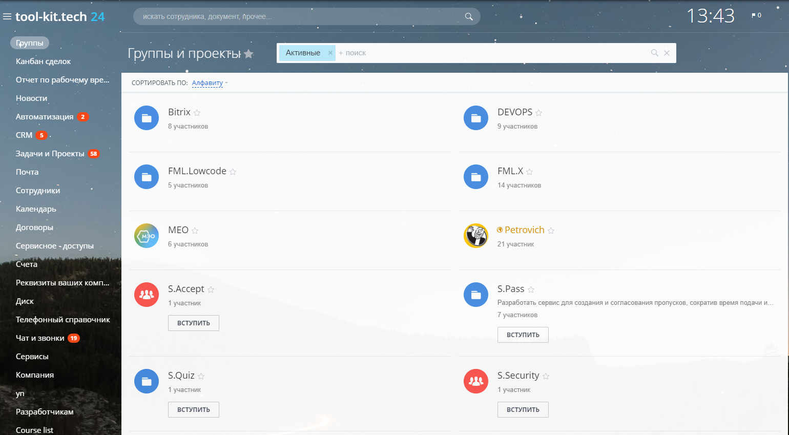The image size is (789, 435).
Task: Open Диск in the sidebar
Action: point(25,301)
